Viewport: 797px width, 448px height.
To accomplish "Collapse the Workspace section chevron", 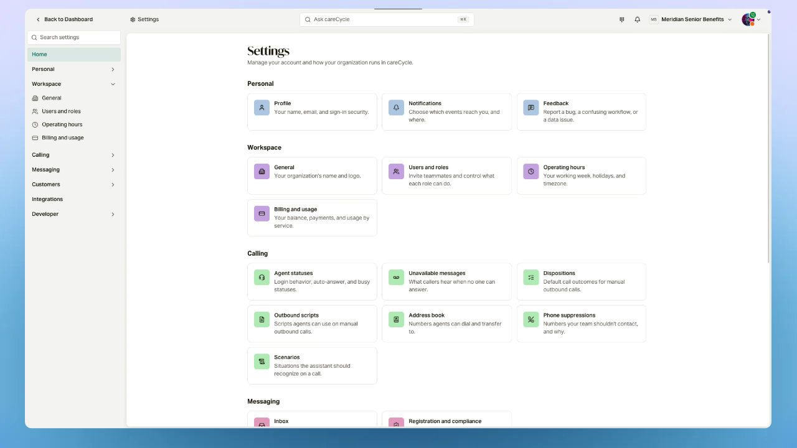I will pos(113,84).
